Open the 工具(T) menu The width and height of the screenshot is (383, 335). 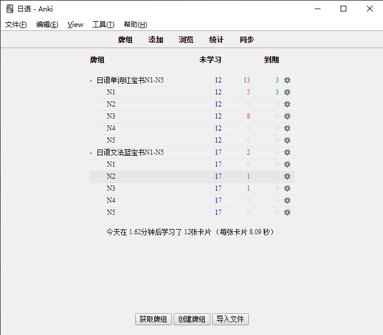pyautogui.click(x=103, y=25)
